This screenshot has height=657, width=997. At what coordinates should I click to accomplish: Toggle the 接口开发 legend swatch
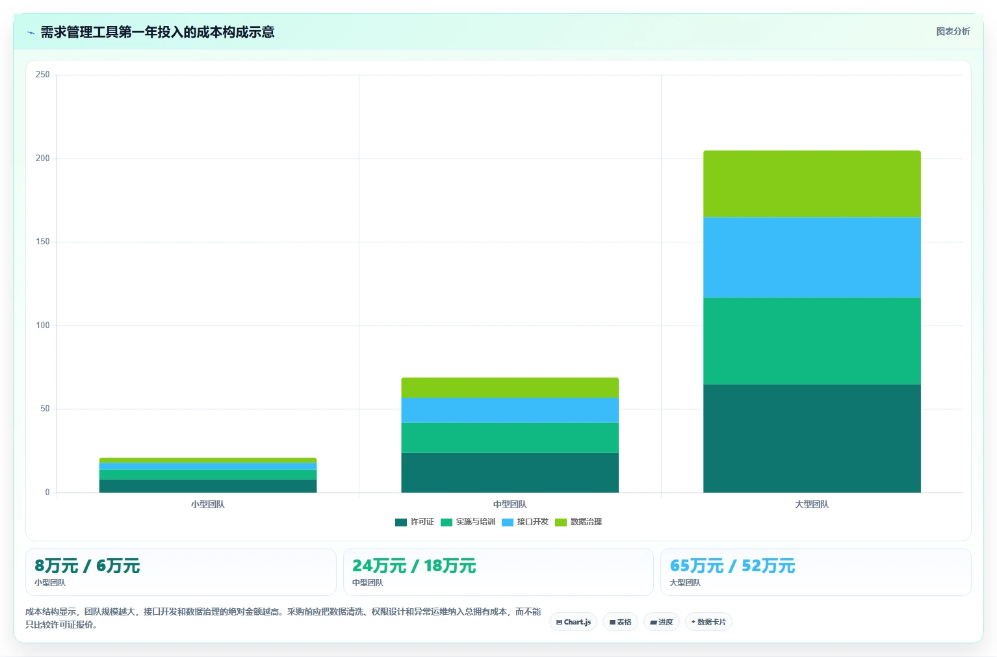(x=508, y=522)
